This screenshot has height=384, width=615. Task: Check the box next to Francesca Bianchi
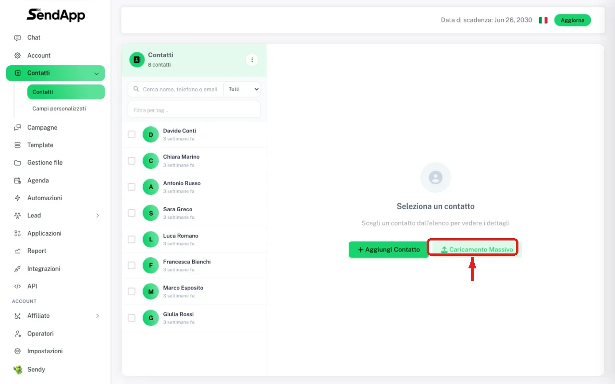point(132,265)
